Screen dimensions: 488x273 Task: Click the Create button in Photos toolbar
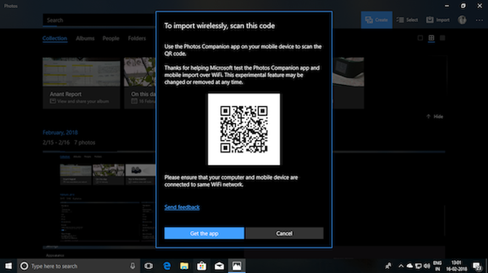[377, 20]
